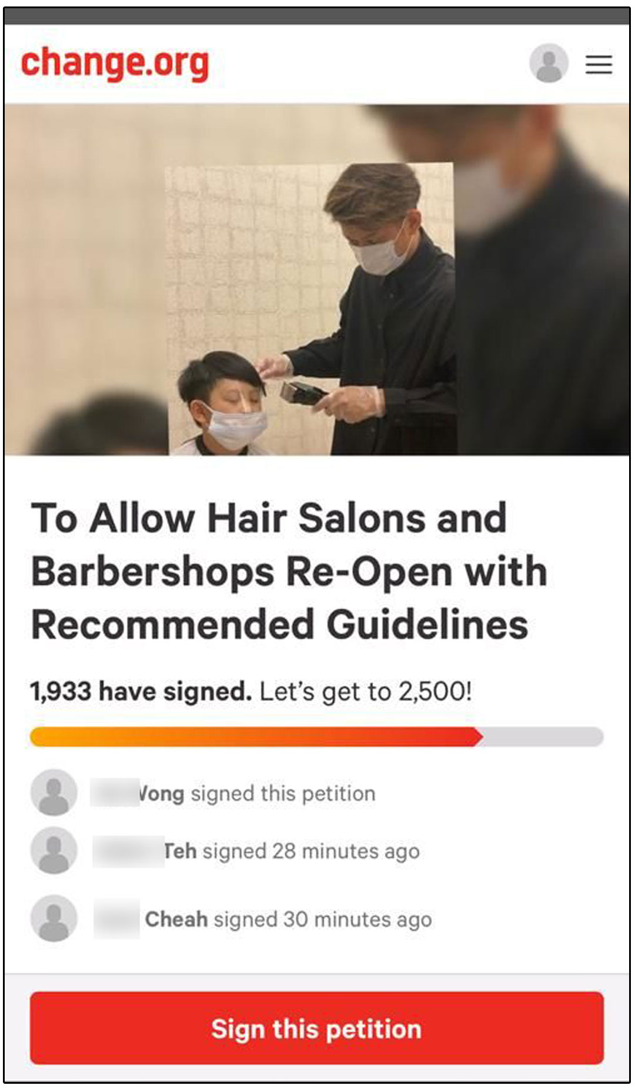Open the hamburger menu icon
Viewport: 635px width, 1092px height.
tap(599, 64)
